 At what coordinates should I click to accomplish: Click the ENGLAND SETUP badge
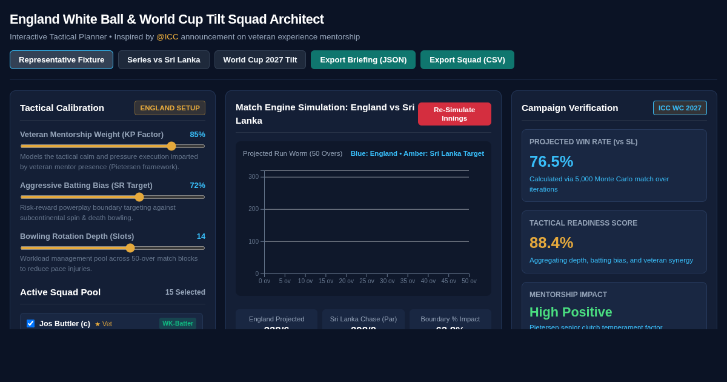170,108
